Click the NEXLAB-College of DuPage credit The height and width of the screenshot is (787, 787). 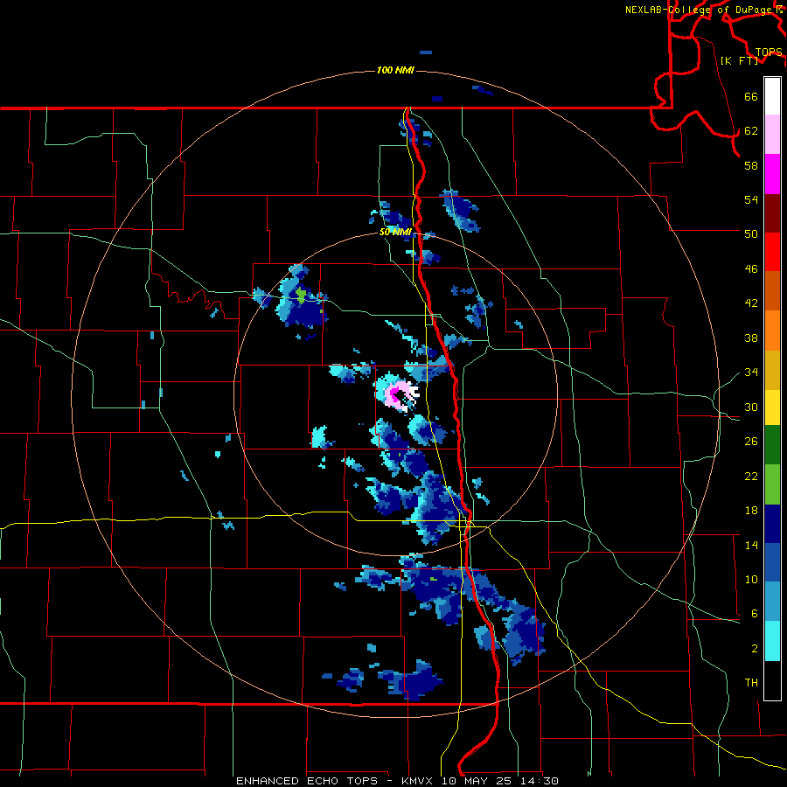[702, 10]
